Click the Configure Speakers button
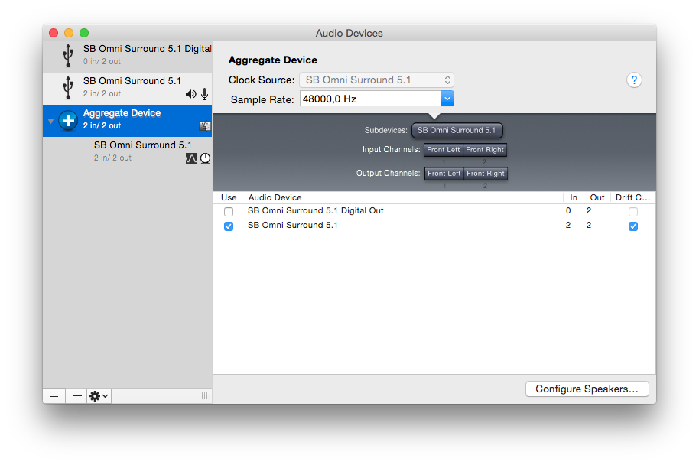The width and height of the screenshot is (699, 465). (587, 389)
